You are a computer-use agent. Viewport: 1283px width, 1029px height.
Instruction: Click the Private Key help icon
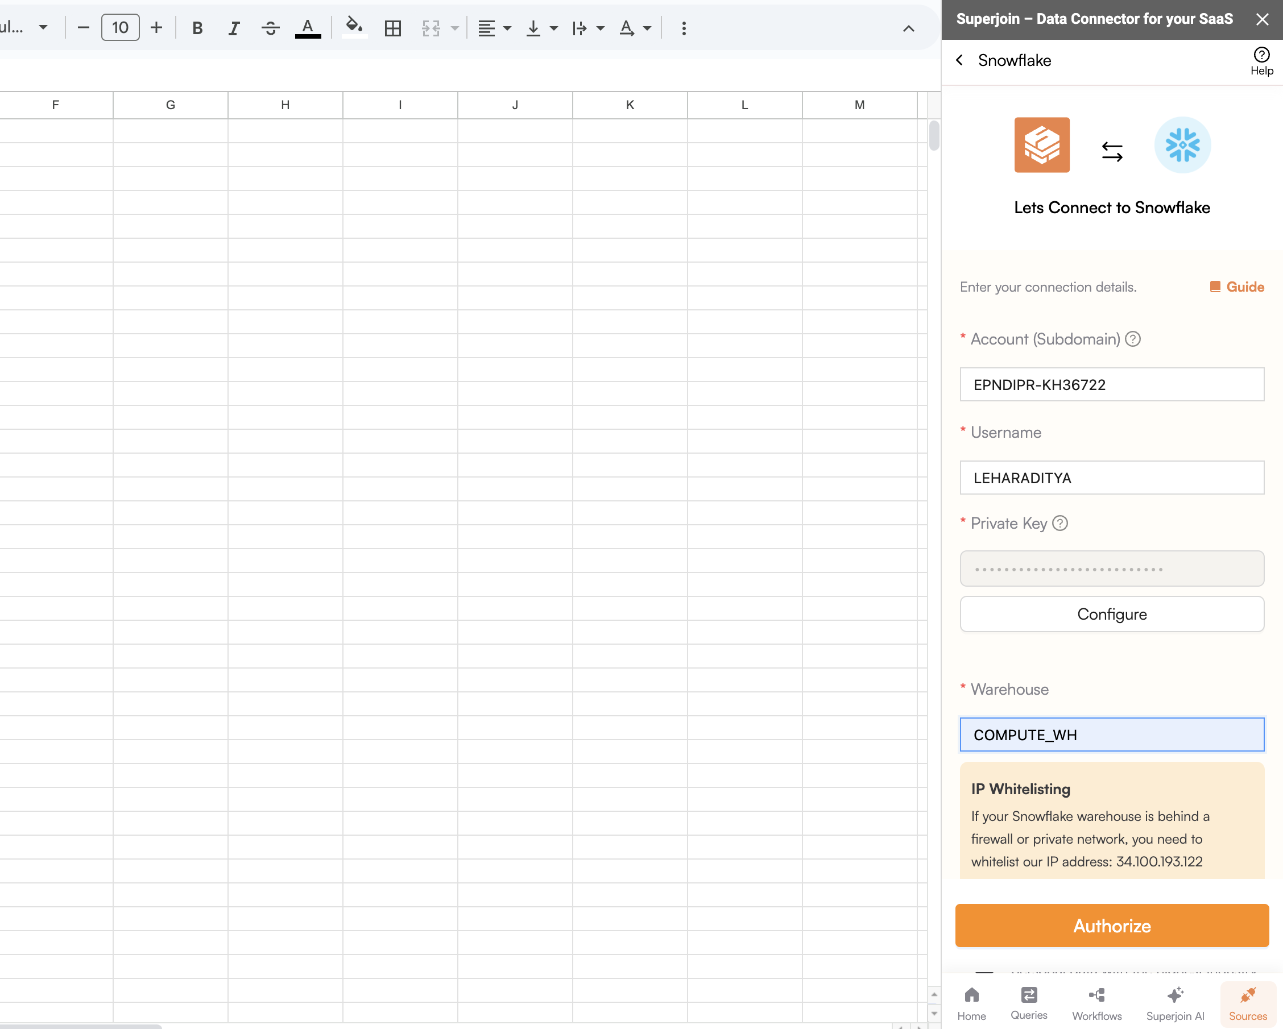1060,523
